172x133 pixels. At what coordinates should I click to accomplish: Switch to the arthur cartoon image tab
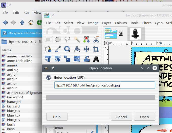(111, 33)
